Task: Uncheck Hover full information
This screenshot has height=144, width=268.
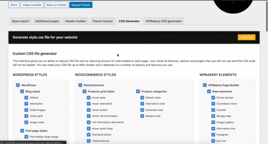Action: 88,116
